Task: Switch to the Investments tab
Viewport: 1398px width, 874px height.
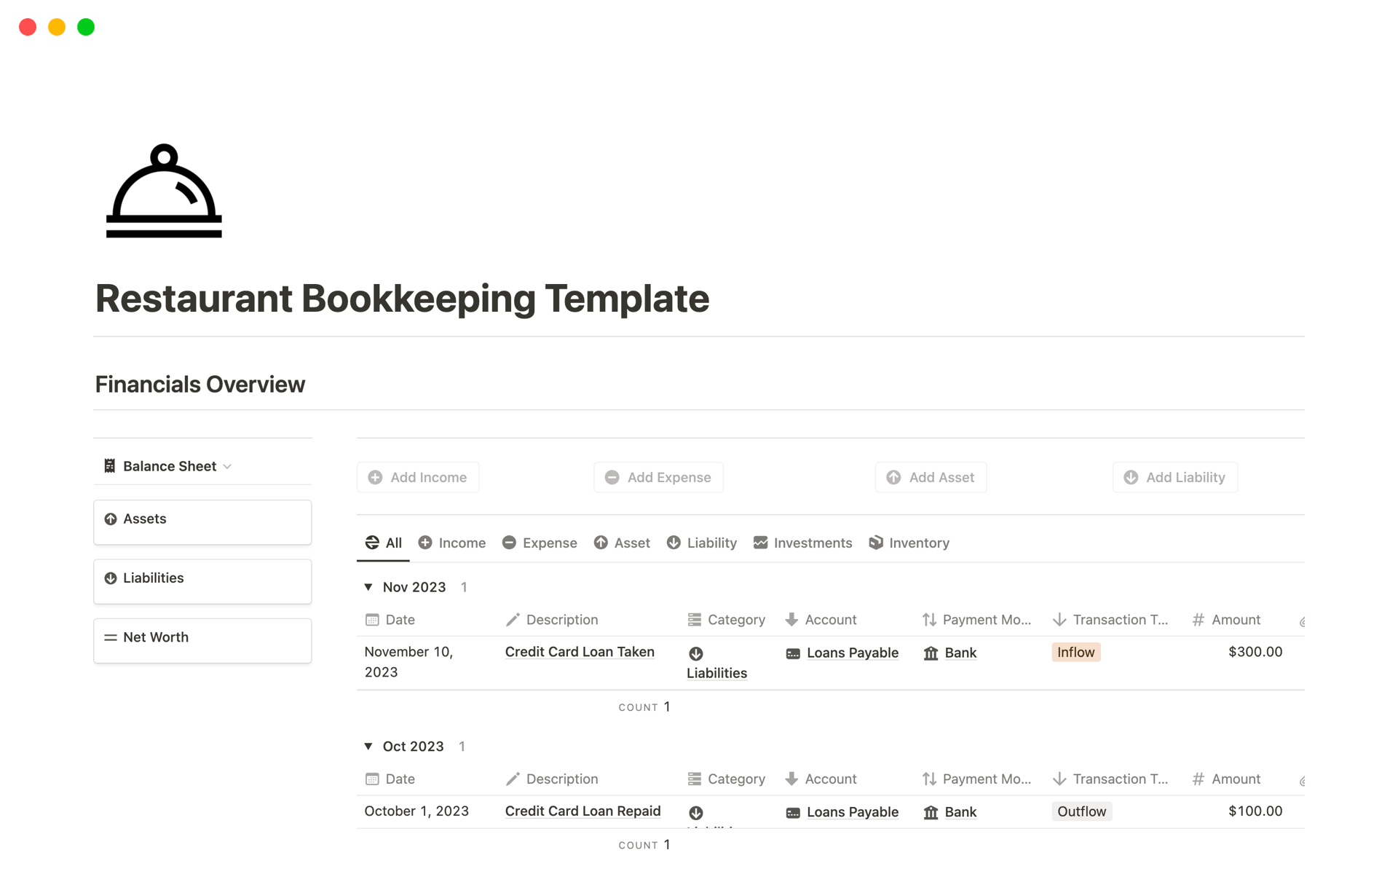Action: tap(802, 543)
